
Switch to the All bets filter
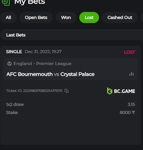coord(8,17)
